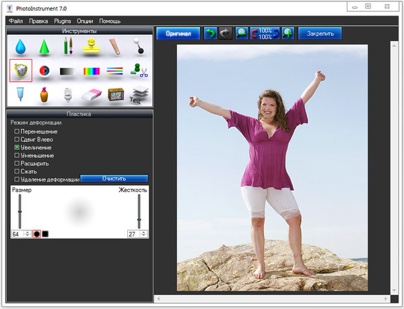Screen dimensions: 404x309
Task: Toggle the Удаление деформации checkbox
Action: point(17,179)
